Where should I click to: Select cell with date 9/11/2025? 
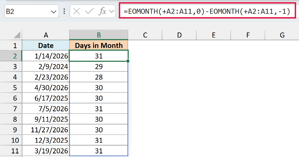click(x=46, y=119)
